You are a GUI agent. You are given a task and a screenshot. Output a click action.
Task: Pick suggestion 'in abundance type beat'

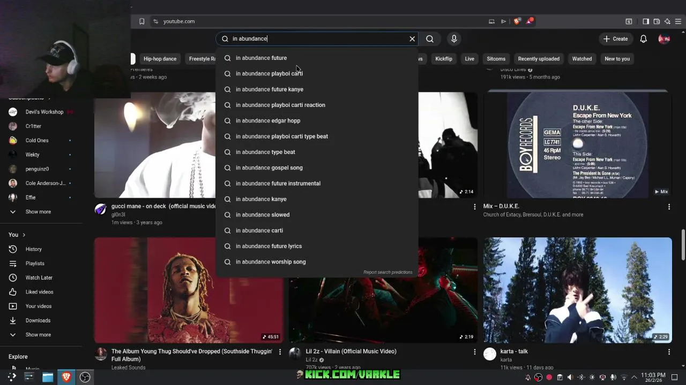tap(317, 152)
